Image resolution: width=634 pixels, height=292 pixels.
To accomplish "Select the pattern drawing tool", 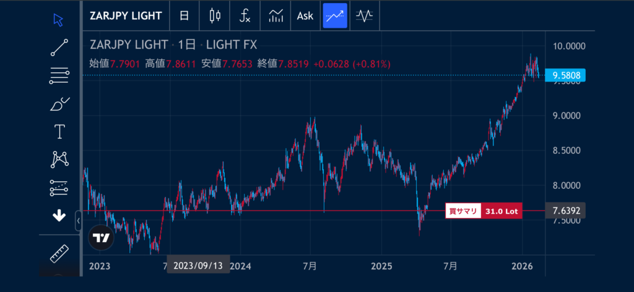I will (59, 159).
